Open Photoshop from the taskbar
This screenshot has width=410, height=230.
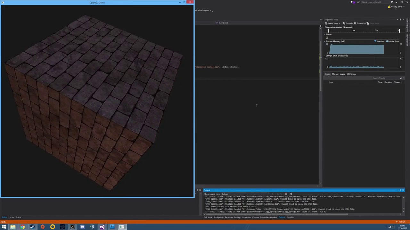click(112, 227)
